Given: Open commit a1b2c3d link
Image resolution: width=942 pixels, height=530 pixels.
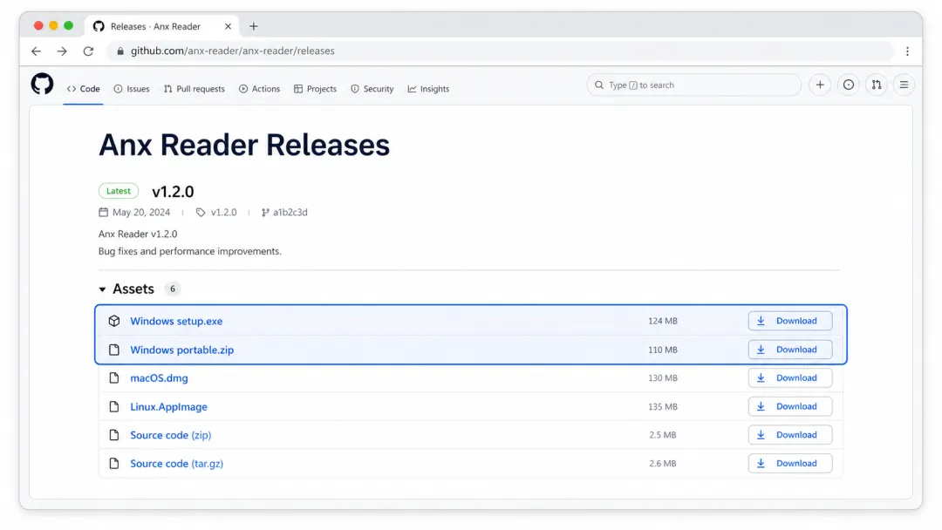Looking at the screenshot, I should click(290, 213).
